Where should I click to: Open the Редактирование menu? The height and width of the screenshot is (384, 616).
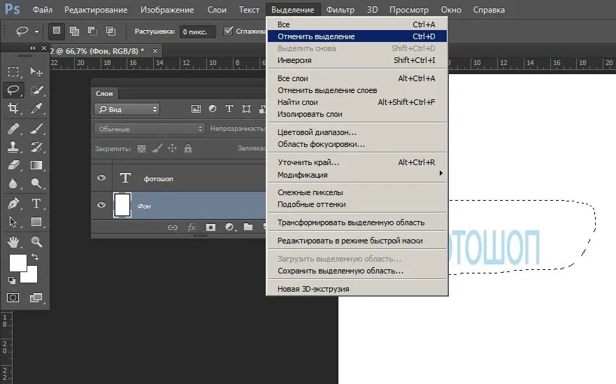96,10
